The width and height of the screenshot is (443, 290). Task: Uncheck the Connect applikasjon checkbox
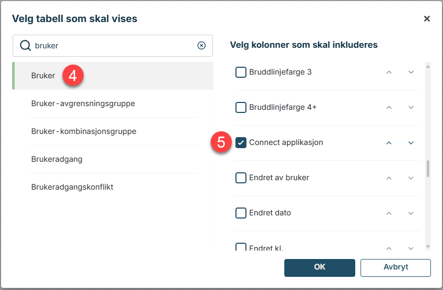coord(241,142)
